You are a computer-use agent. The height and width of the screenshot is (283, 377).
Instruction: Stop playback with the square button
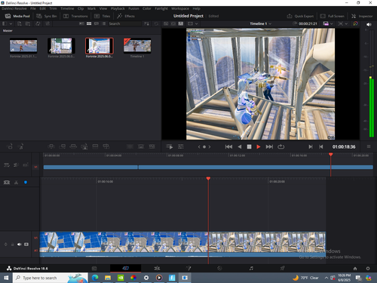pyautogui.click(x=249, y=146)
